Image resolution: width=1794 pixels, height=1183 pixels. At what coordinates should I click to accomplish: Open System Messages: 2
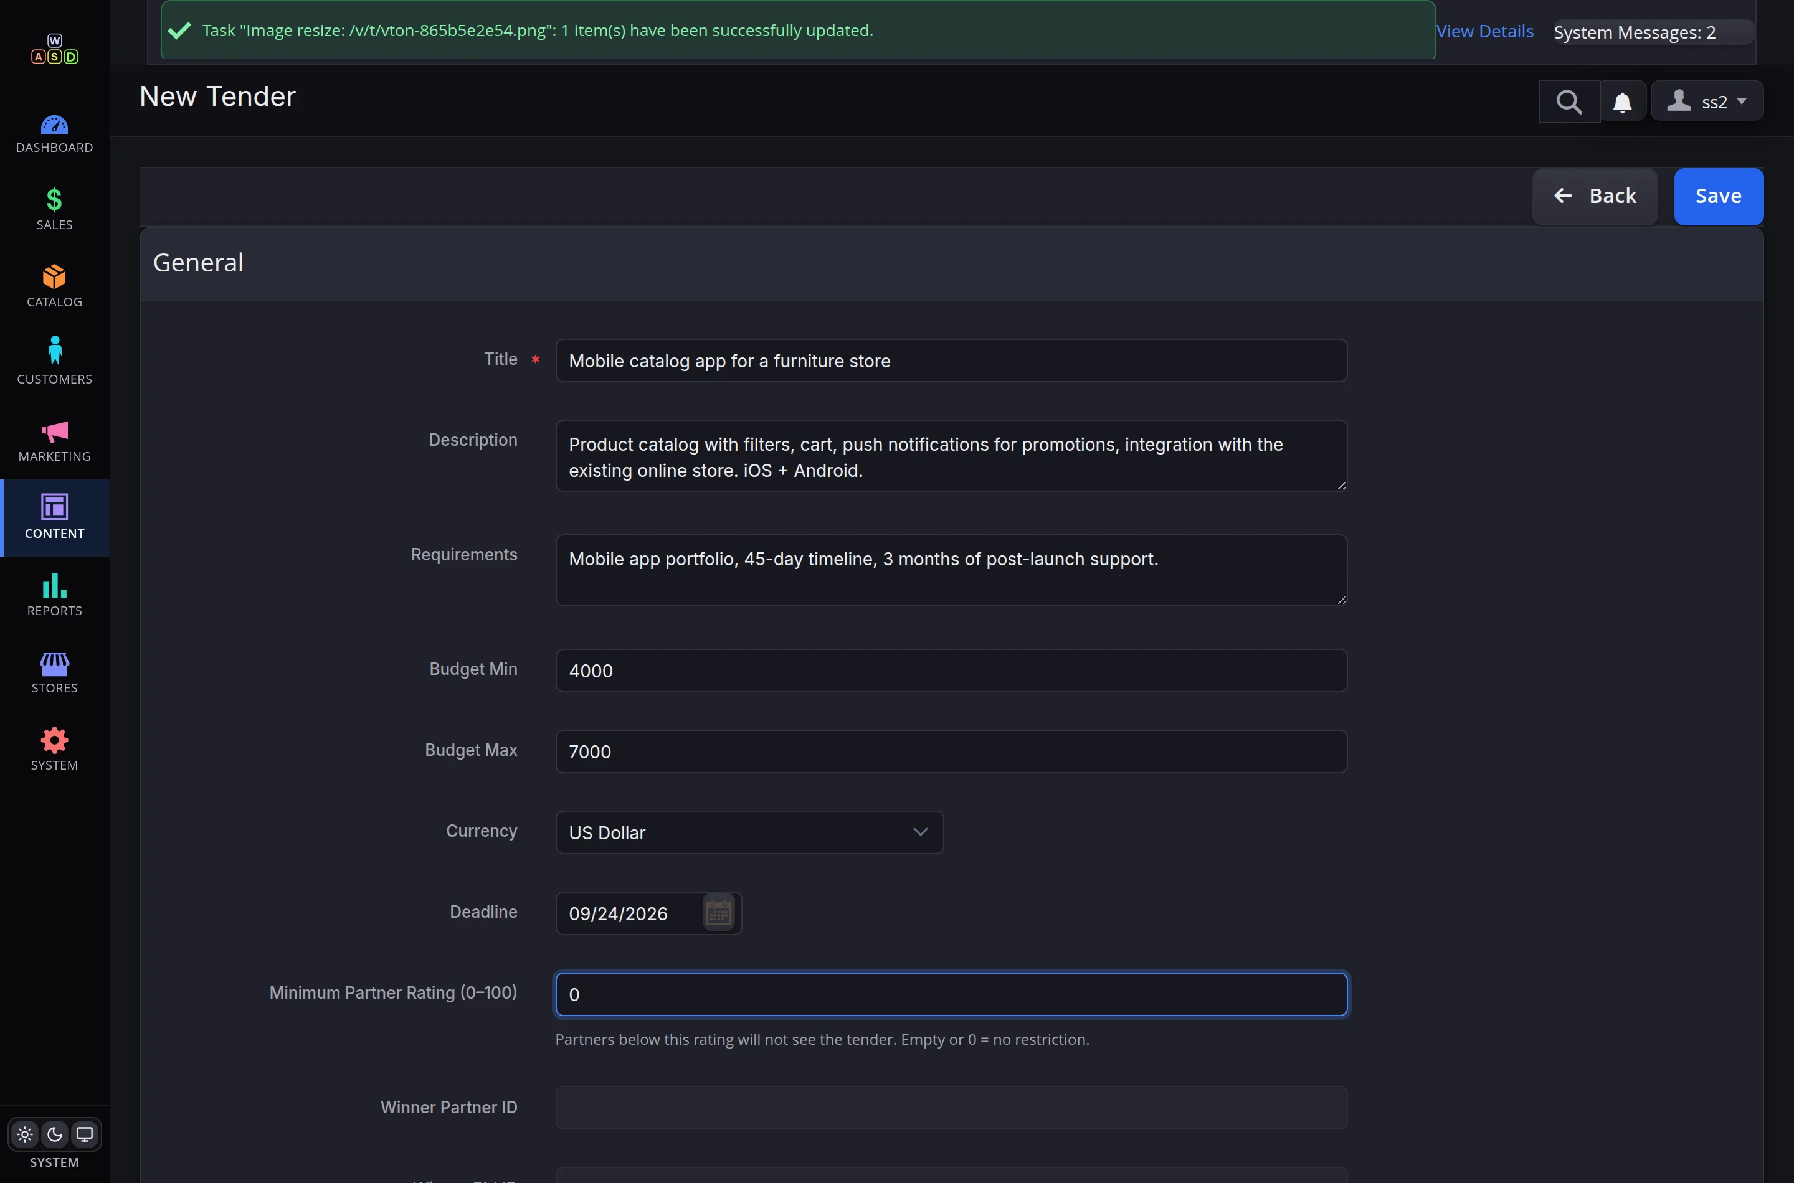point(1653,32)
